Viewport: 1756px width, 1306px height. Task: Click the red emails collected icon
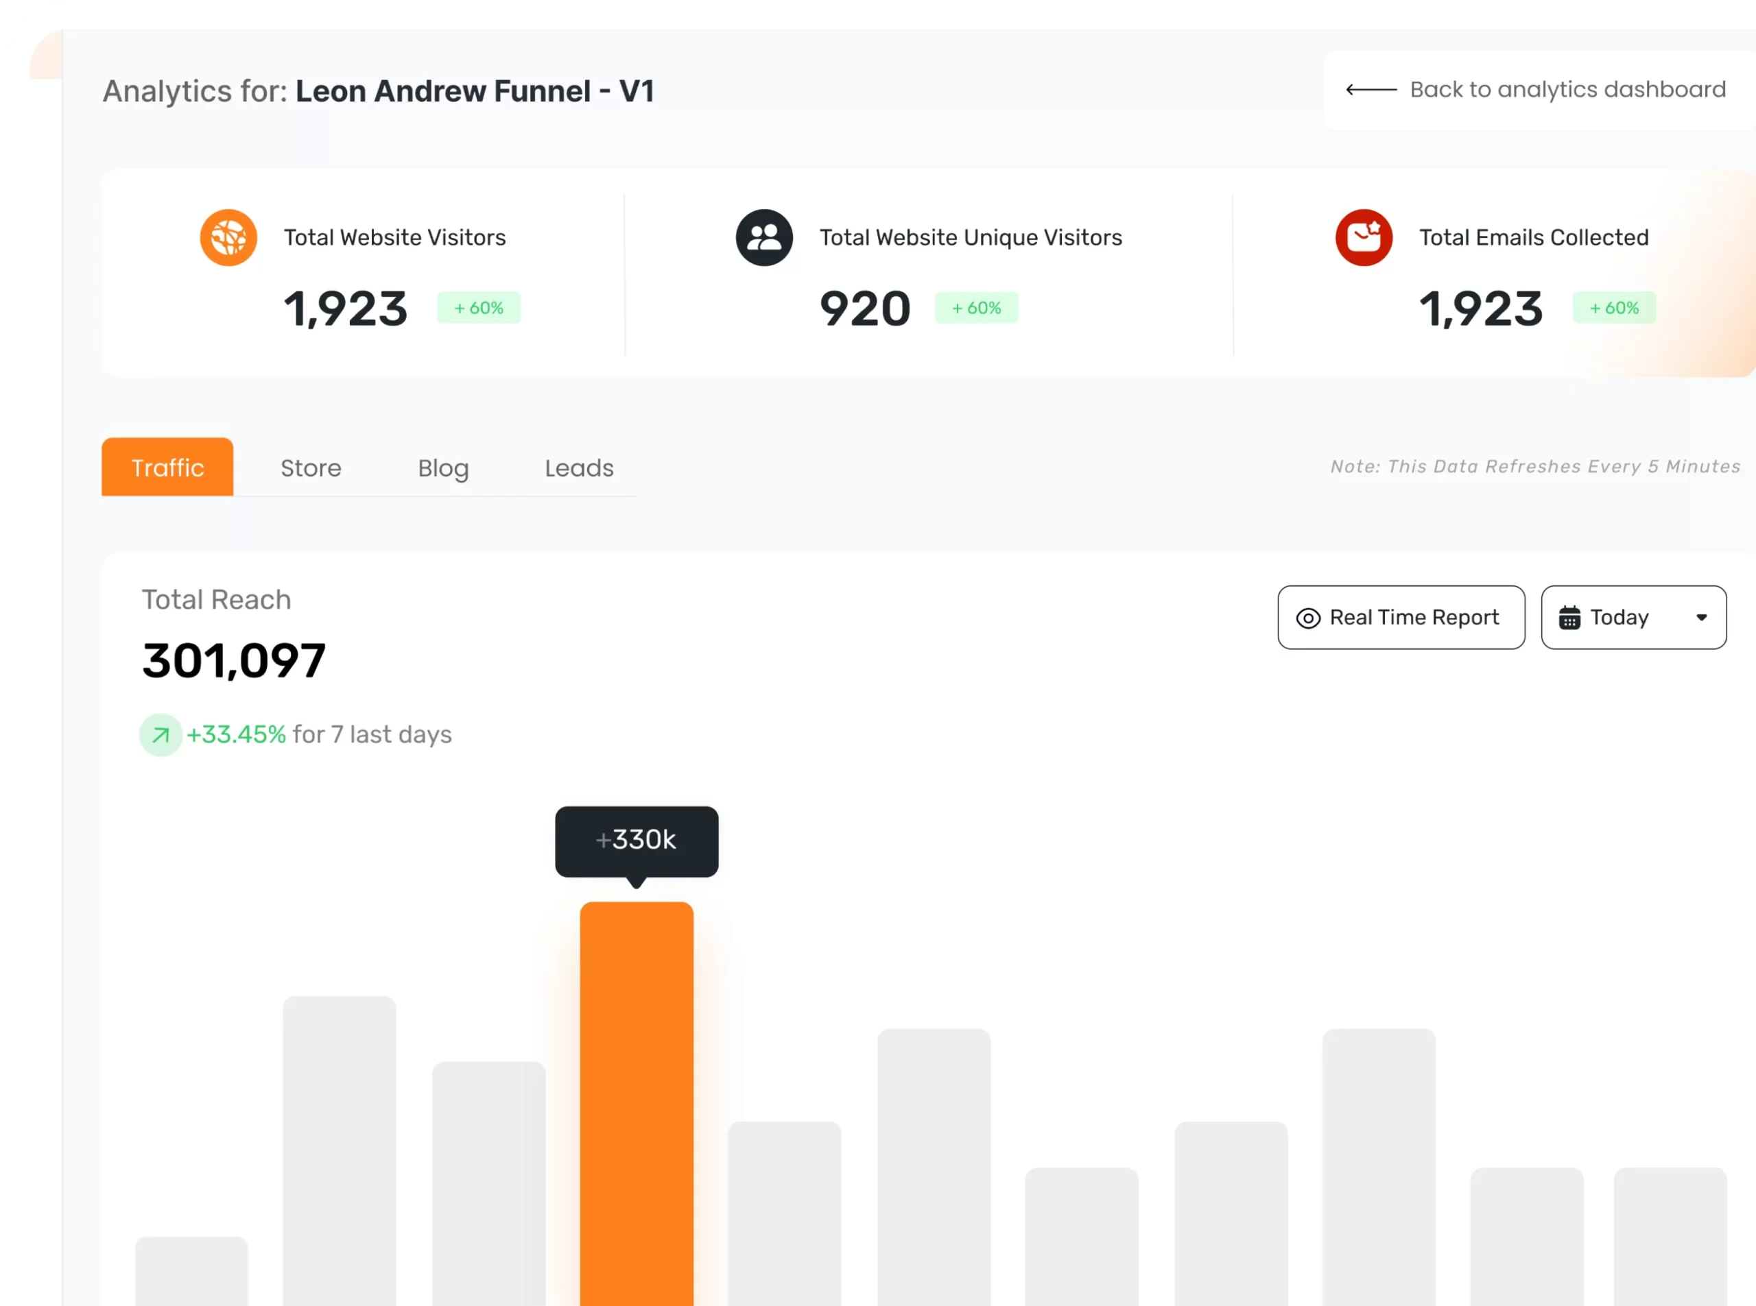(x=1363, y=237)
